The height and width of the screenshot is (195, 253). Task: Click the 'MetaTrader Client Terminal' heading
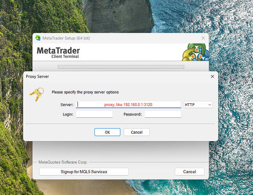[58, 53]
